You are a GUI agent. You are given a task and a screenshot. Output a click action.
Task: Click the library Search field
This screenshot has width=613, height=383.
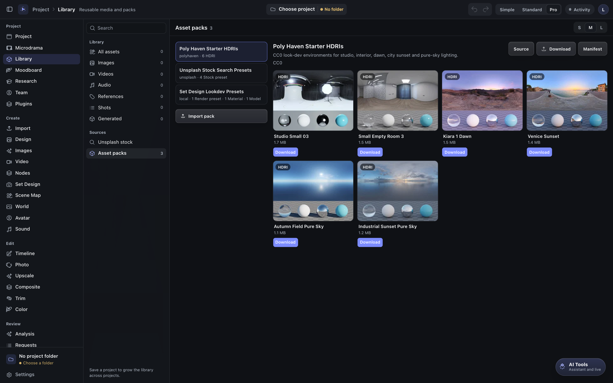(126, 28)
